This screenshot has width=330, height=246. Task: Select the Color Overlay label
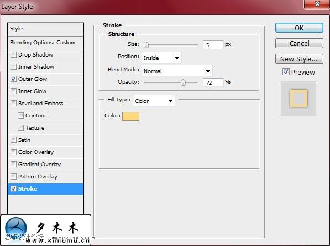click(x=36, y=152)
